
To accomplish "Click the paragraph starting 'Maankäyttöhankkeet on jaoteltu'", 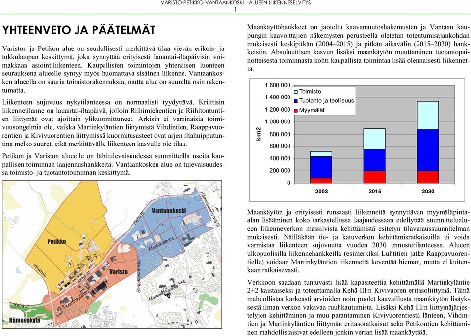I will pyautogui.click(x=358, y=48).
